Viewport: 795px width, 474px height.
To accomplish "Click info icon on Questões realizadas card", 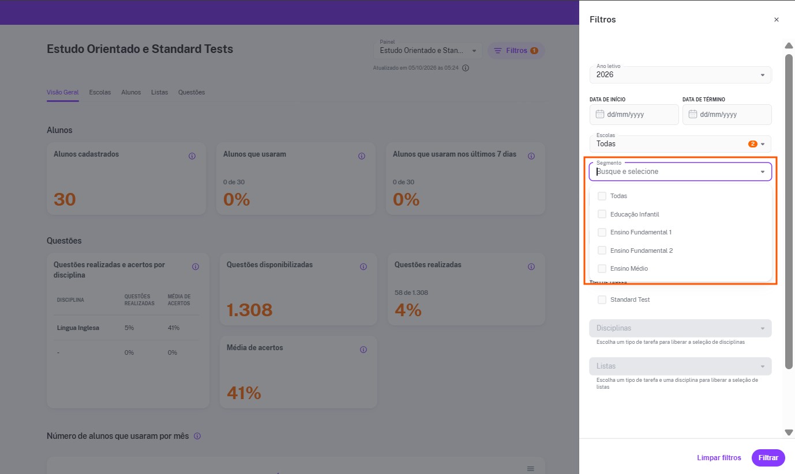I will tap(531, 267).
